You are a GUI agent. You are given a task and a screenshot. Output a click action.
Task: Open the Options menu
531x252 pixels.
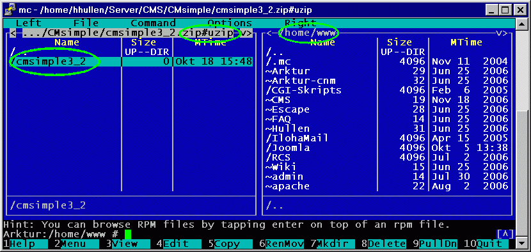coord(230,23)
